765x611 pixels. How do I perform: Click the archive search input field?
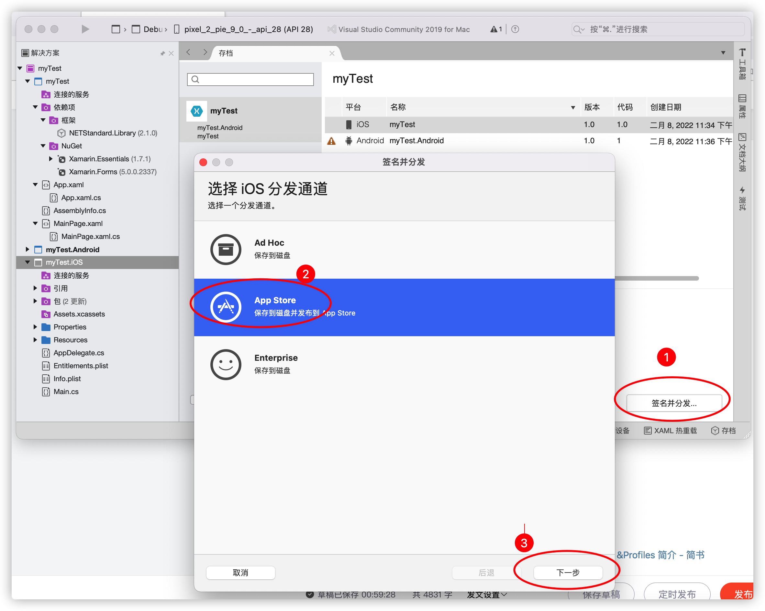(x=250, y=80)
